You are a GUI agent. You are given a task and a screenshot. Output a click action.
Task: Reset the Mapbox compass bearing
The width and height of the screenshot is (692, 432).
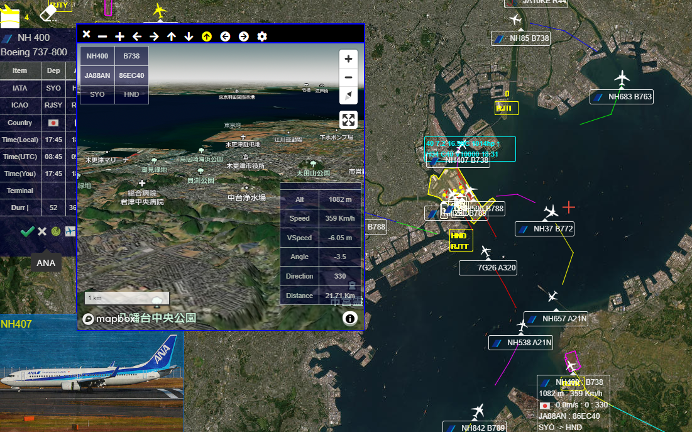pyautogui.click(x=348, y=96)
